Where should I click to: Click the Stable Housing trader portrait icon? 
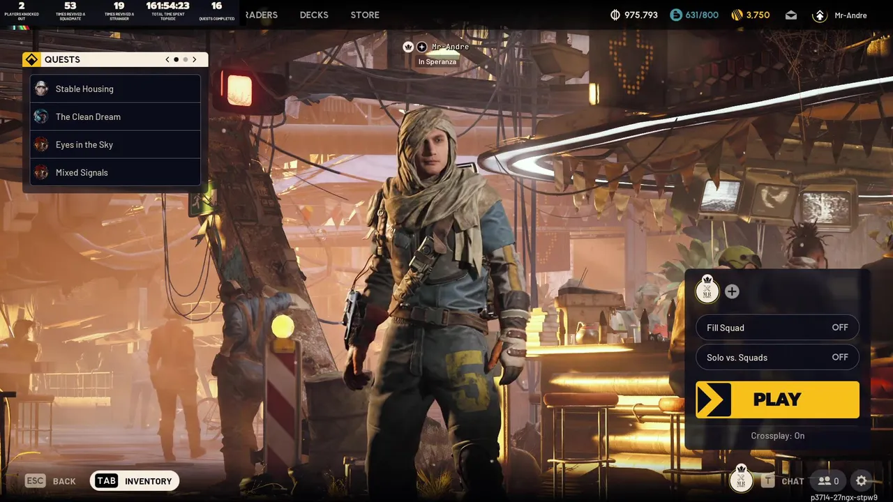tap(41, 89)
